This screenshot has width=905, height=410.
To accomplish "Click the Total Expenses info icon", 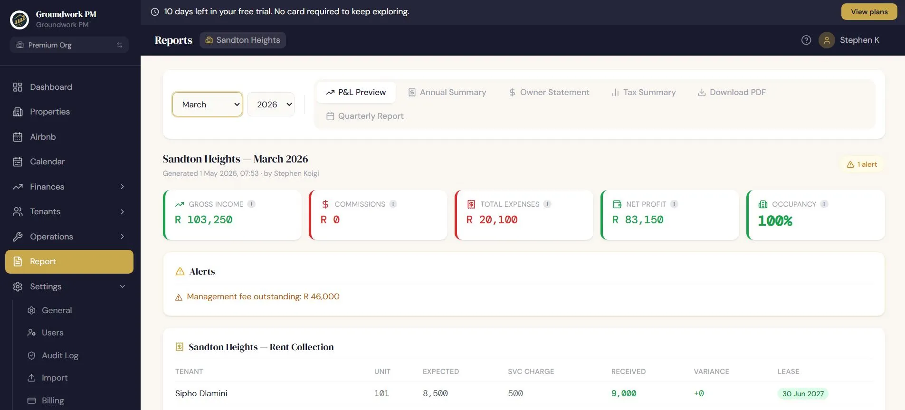I will click(547, 204).
